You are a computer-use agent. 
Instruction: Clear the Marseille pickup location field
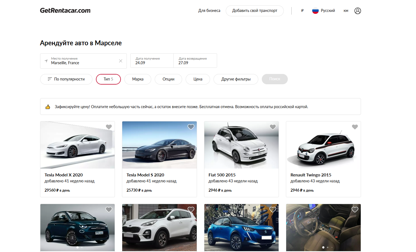coord(121,61)
